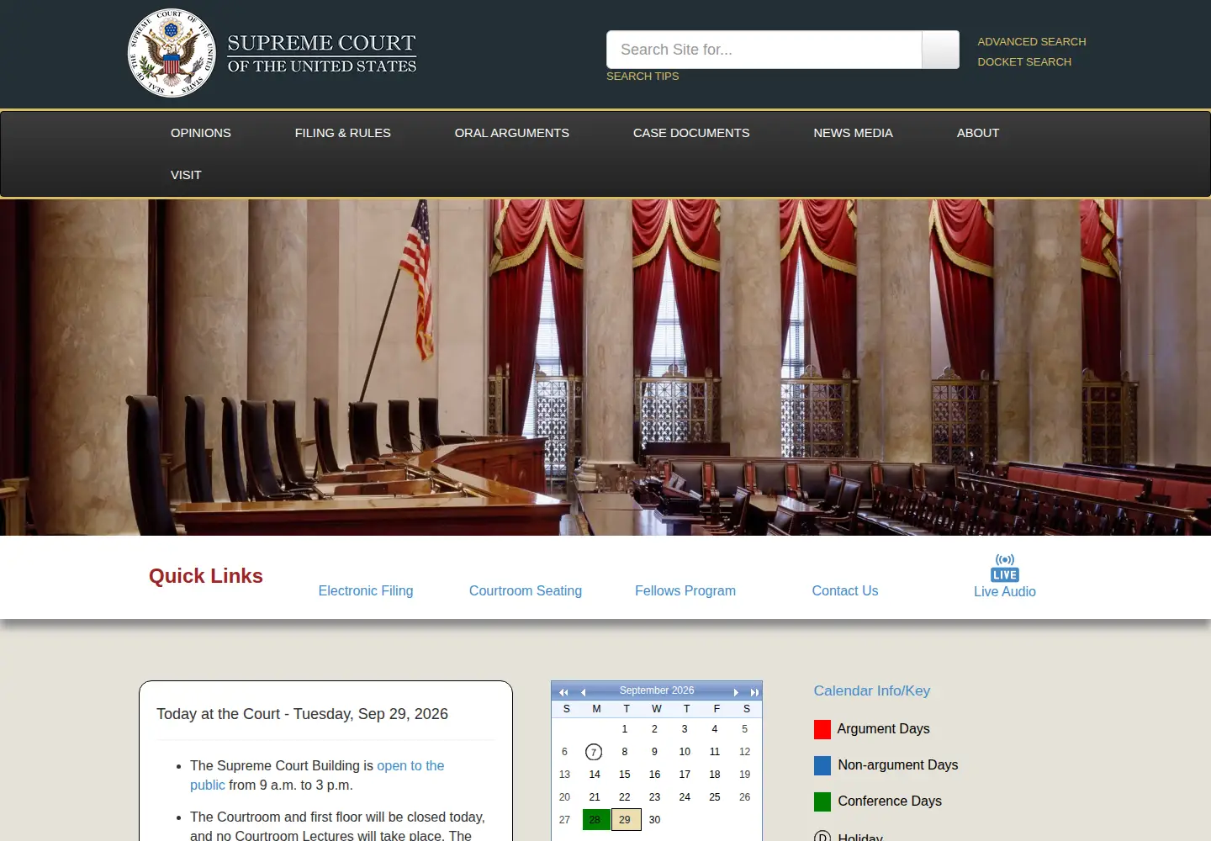Click the search submit button beside the search field
The image size is (1211, 841).
(x=940, y=50)
